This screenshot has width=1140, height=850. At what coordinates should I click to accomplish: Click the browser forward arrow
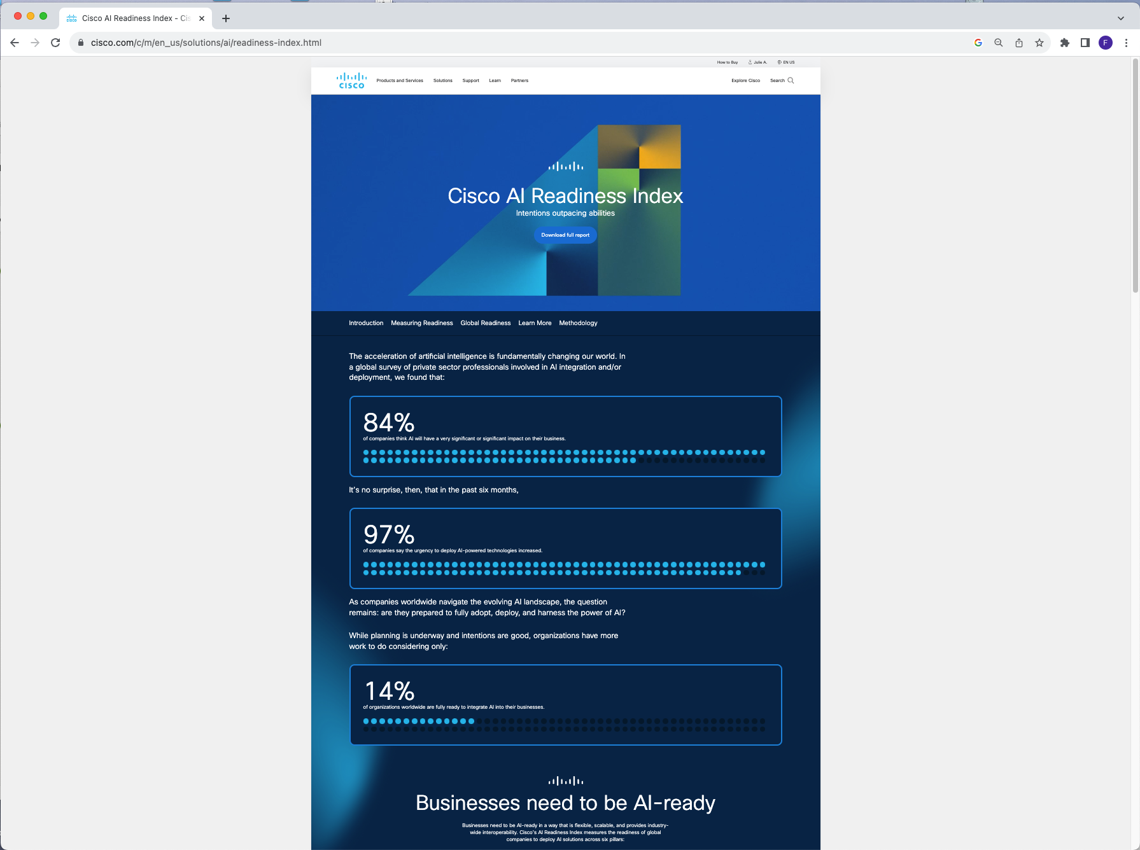coord(35,43)
